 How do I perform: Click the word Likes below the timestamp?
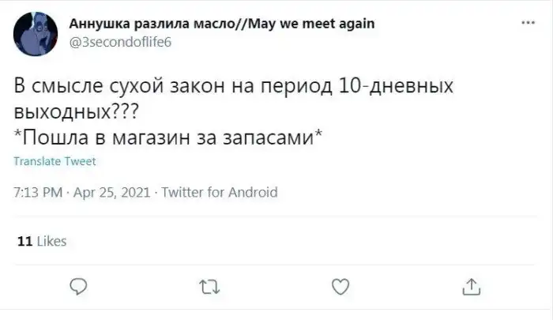click(x=51, y=241)
